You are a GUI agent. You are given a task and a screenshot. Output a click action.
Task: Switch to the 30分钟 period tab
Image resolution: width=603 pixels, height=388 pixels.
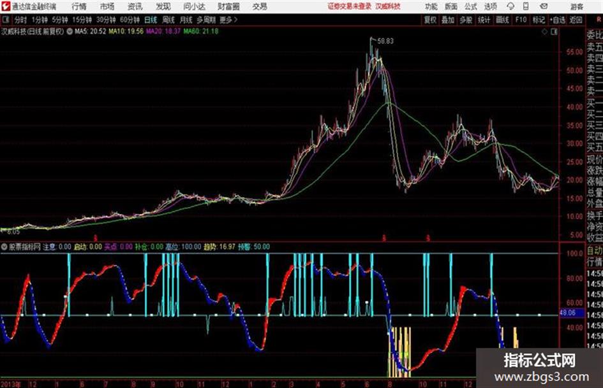(x=106, y=20)
